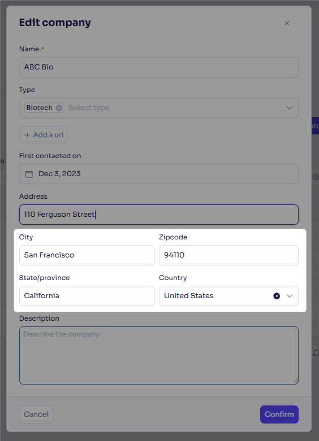This screenshot has height=441, width=319.
Task: Click the refresh icon at right edge
Action: pos(316,353)
